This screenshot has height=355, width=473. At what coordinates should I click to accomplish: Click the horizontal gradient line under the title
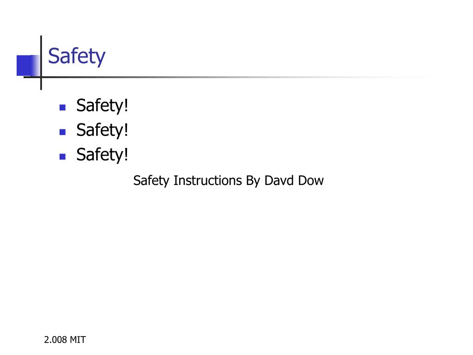[229, 77]
